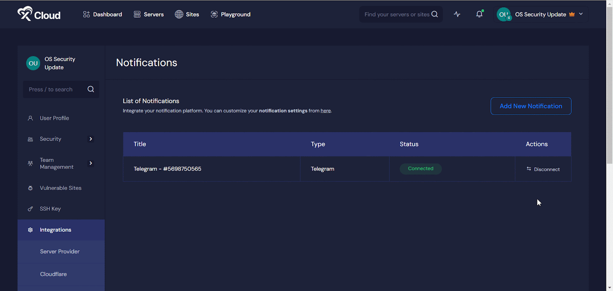Click the Dashboard grid icon
Image resolution: width=613 pixels, height=291 pixels.
pyautogui.click(x=87, y=14)
